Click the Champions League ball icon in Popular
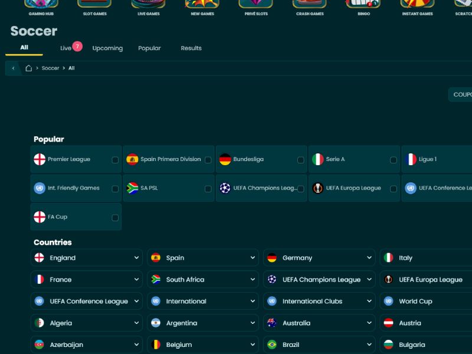 (225, 188)
